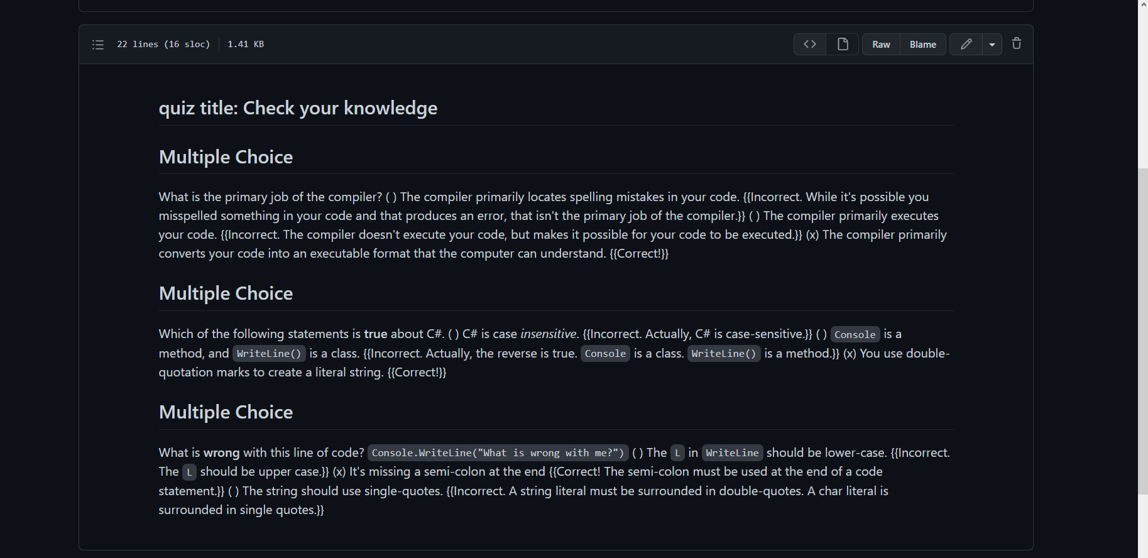Click the Raw button

click(x=880, y=44)
